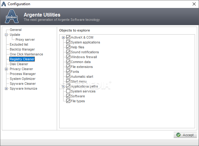Image resolution: width=199 pixels, height=146 pixels.
Task: Select One Click Maintenance item
Action: (26, 54)
